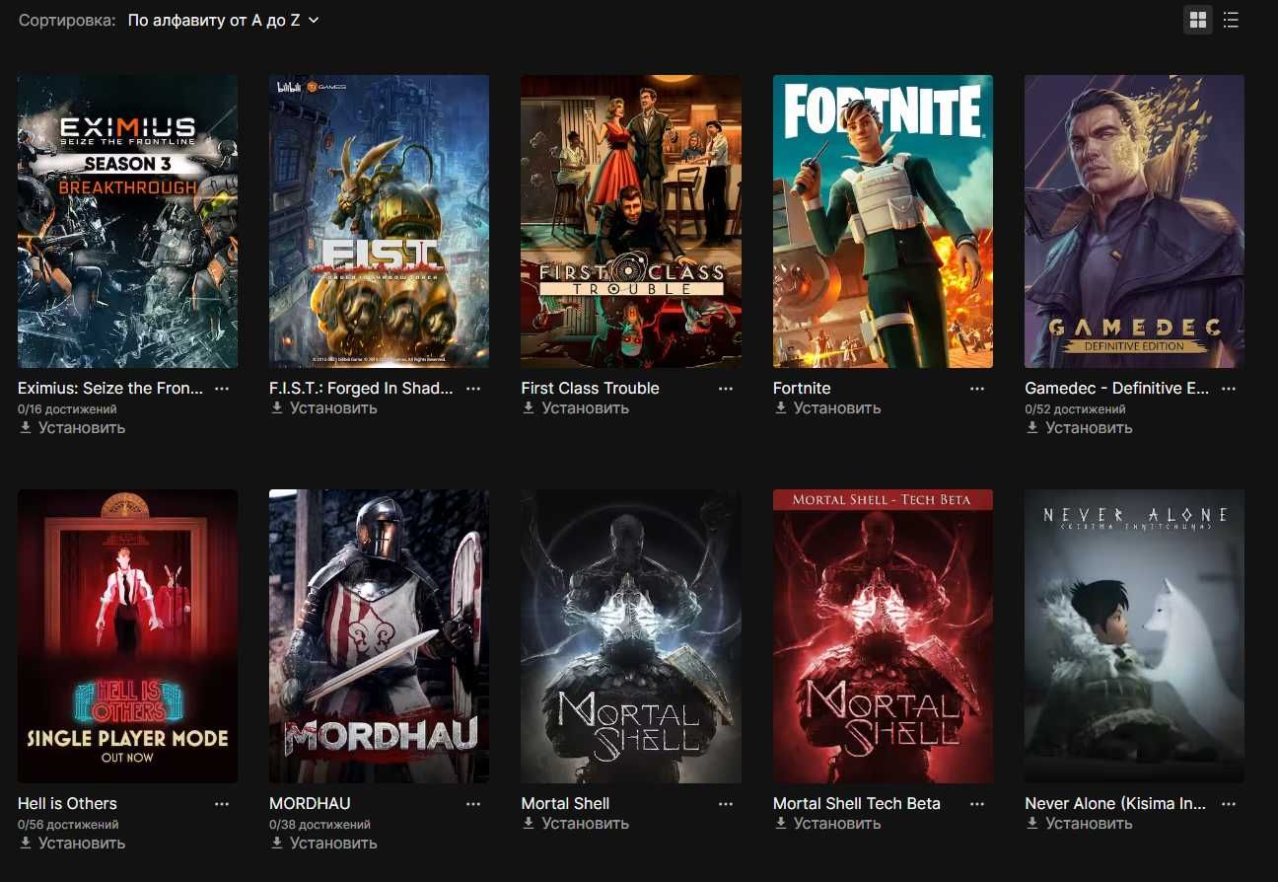
Task: Click the Mortal Shell Tech Beta title
Action: pos(857,804)
